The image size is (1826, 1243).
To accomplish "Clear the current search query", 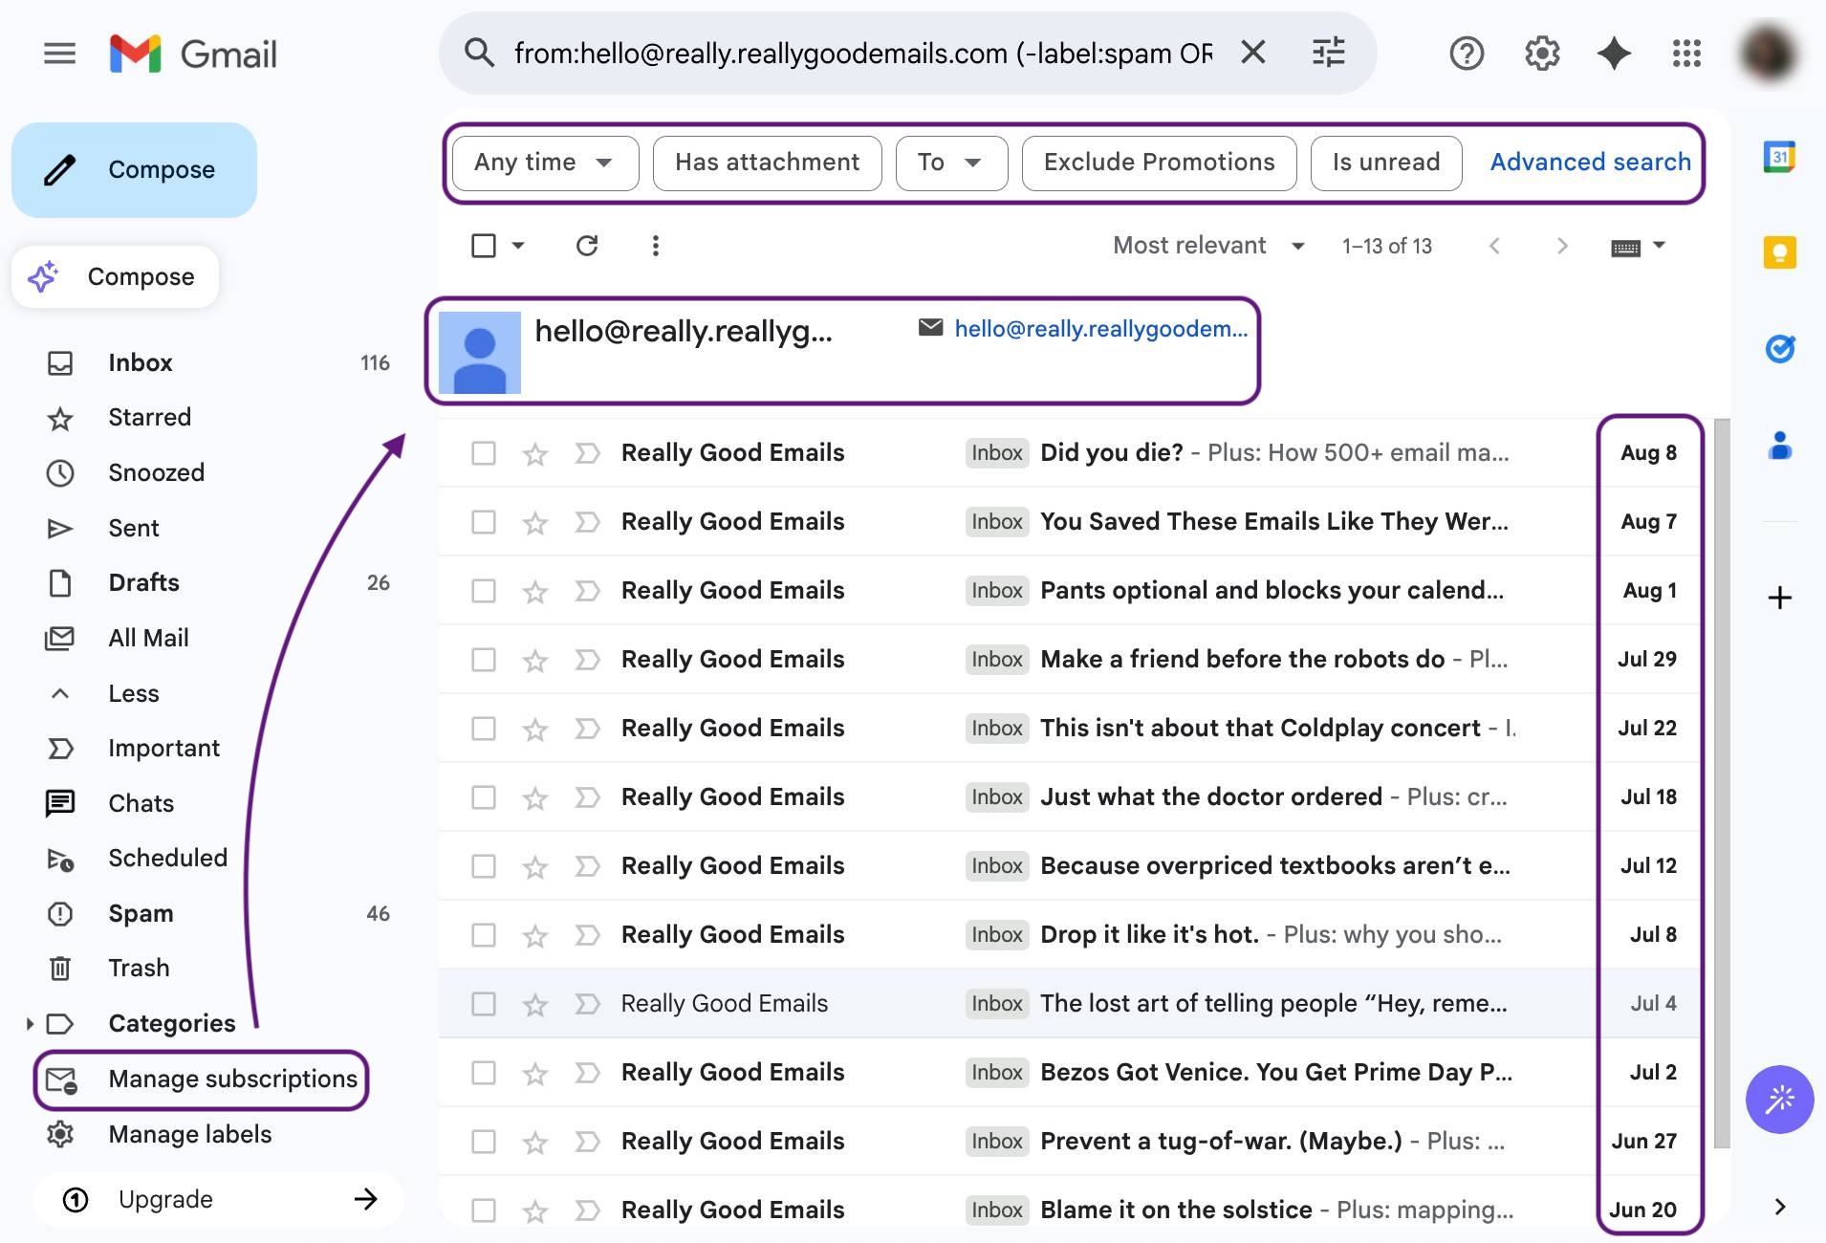I will click(1253, 53).
